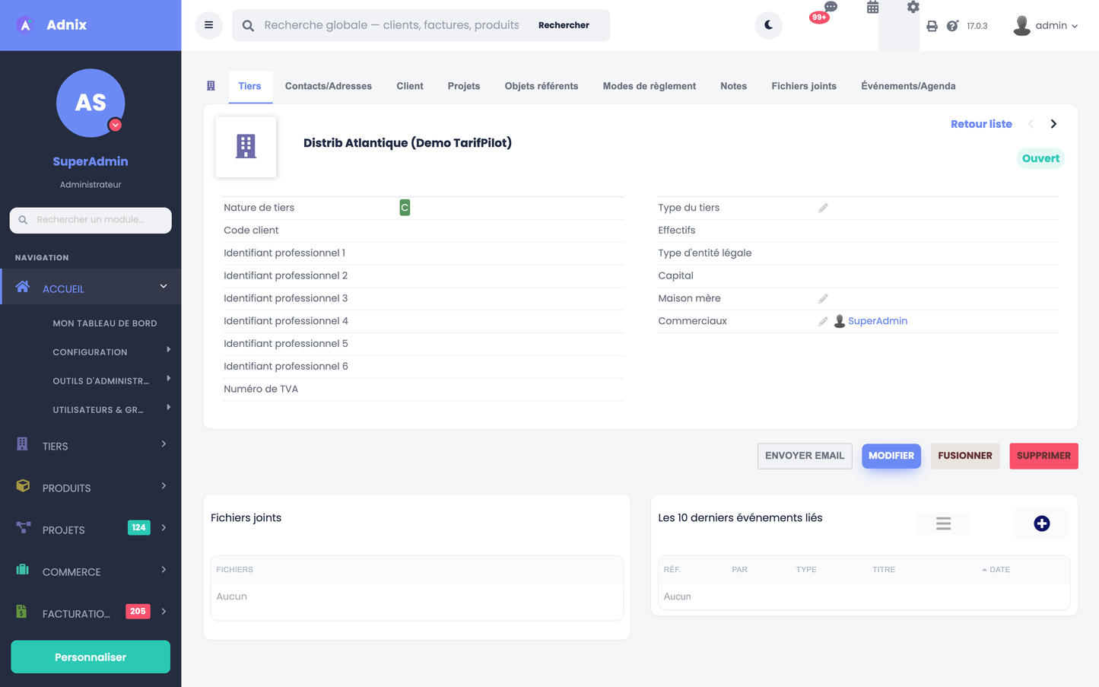
Task: Open the Modes de règlement tab
Action: 650,86
